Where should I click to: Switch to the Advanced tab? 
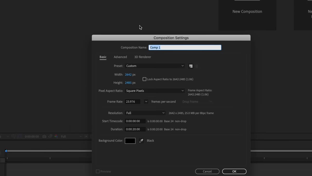120,57
